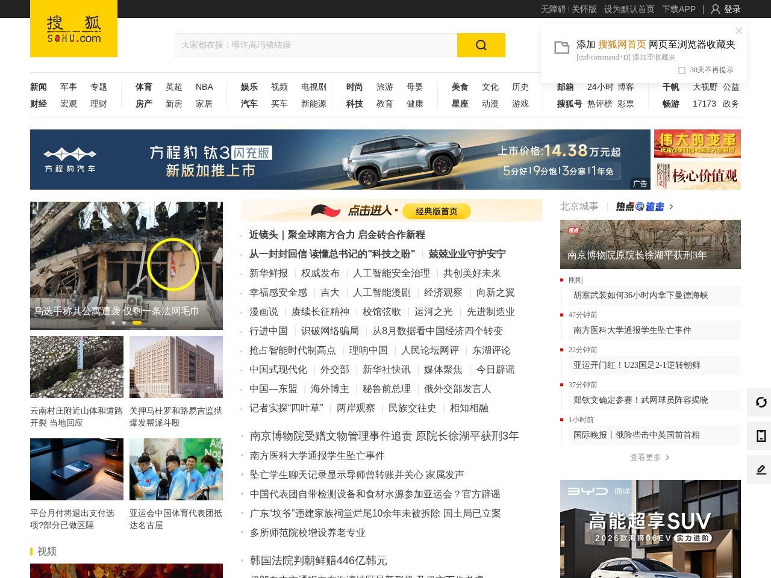Switch to 关怀版 in top bar

(584, 9)
